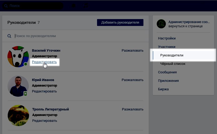Screen dimensions: 217x134
Task: Click the magnifier icon beside manager search
Action: [9, 36]
